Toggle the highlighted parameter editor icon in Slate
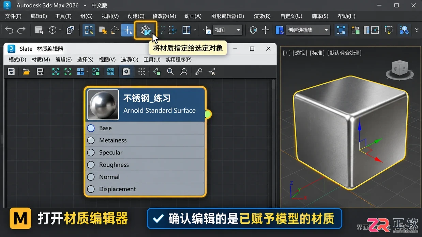The image size is (422, 237). click(126, 72)
